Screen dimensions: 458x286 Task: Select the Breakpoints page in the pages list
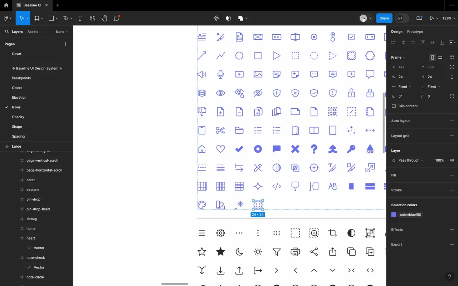(21, 78)
